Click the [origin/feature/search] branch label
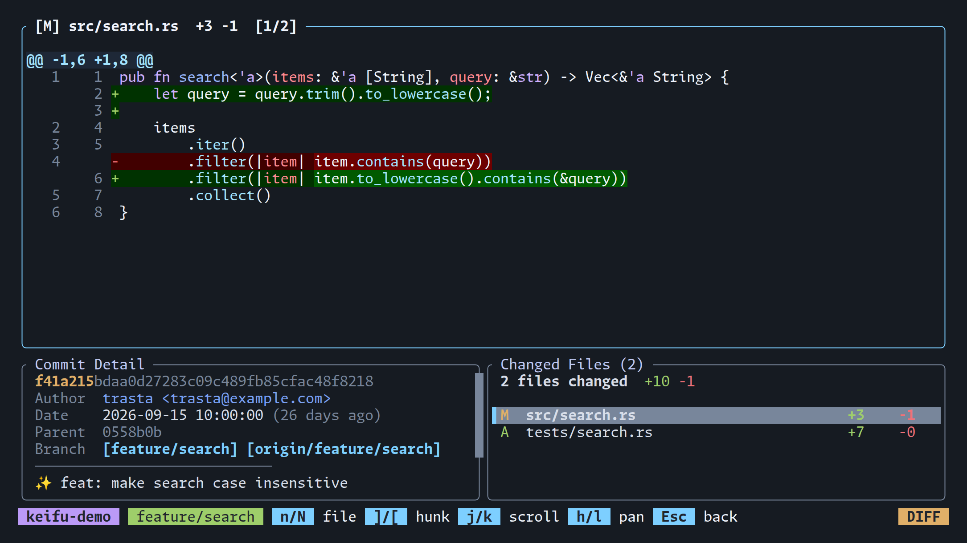Screen dimensions: 967x543 click(344, 449)
